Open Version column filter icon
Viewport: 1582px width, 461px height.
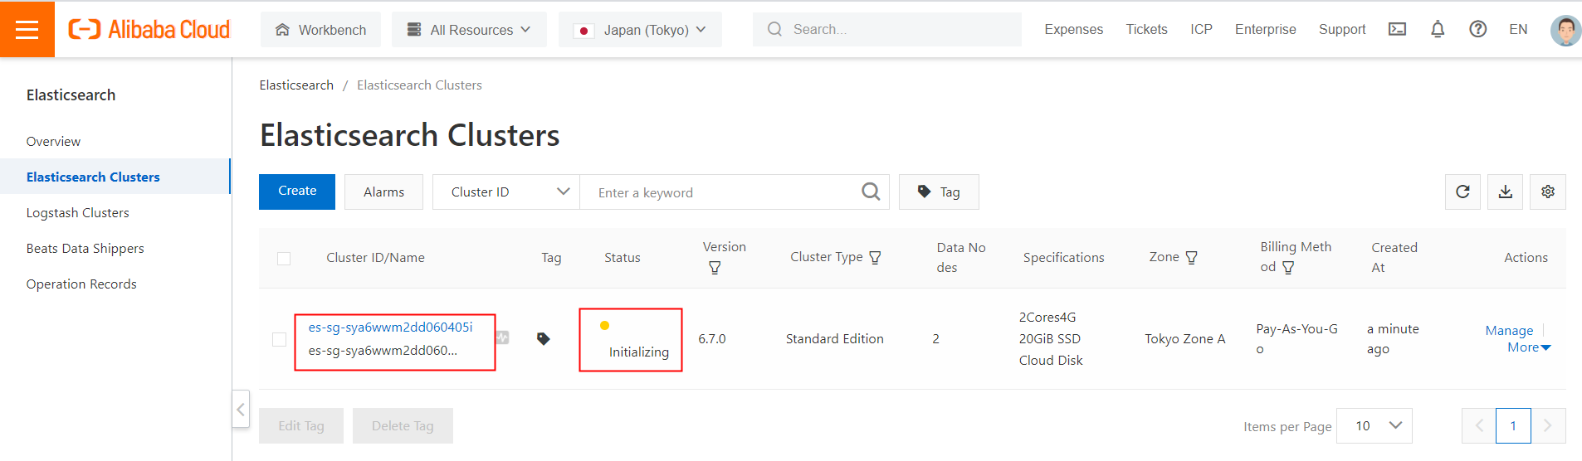click(x=715, y=268)
